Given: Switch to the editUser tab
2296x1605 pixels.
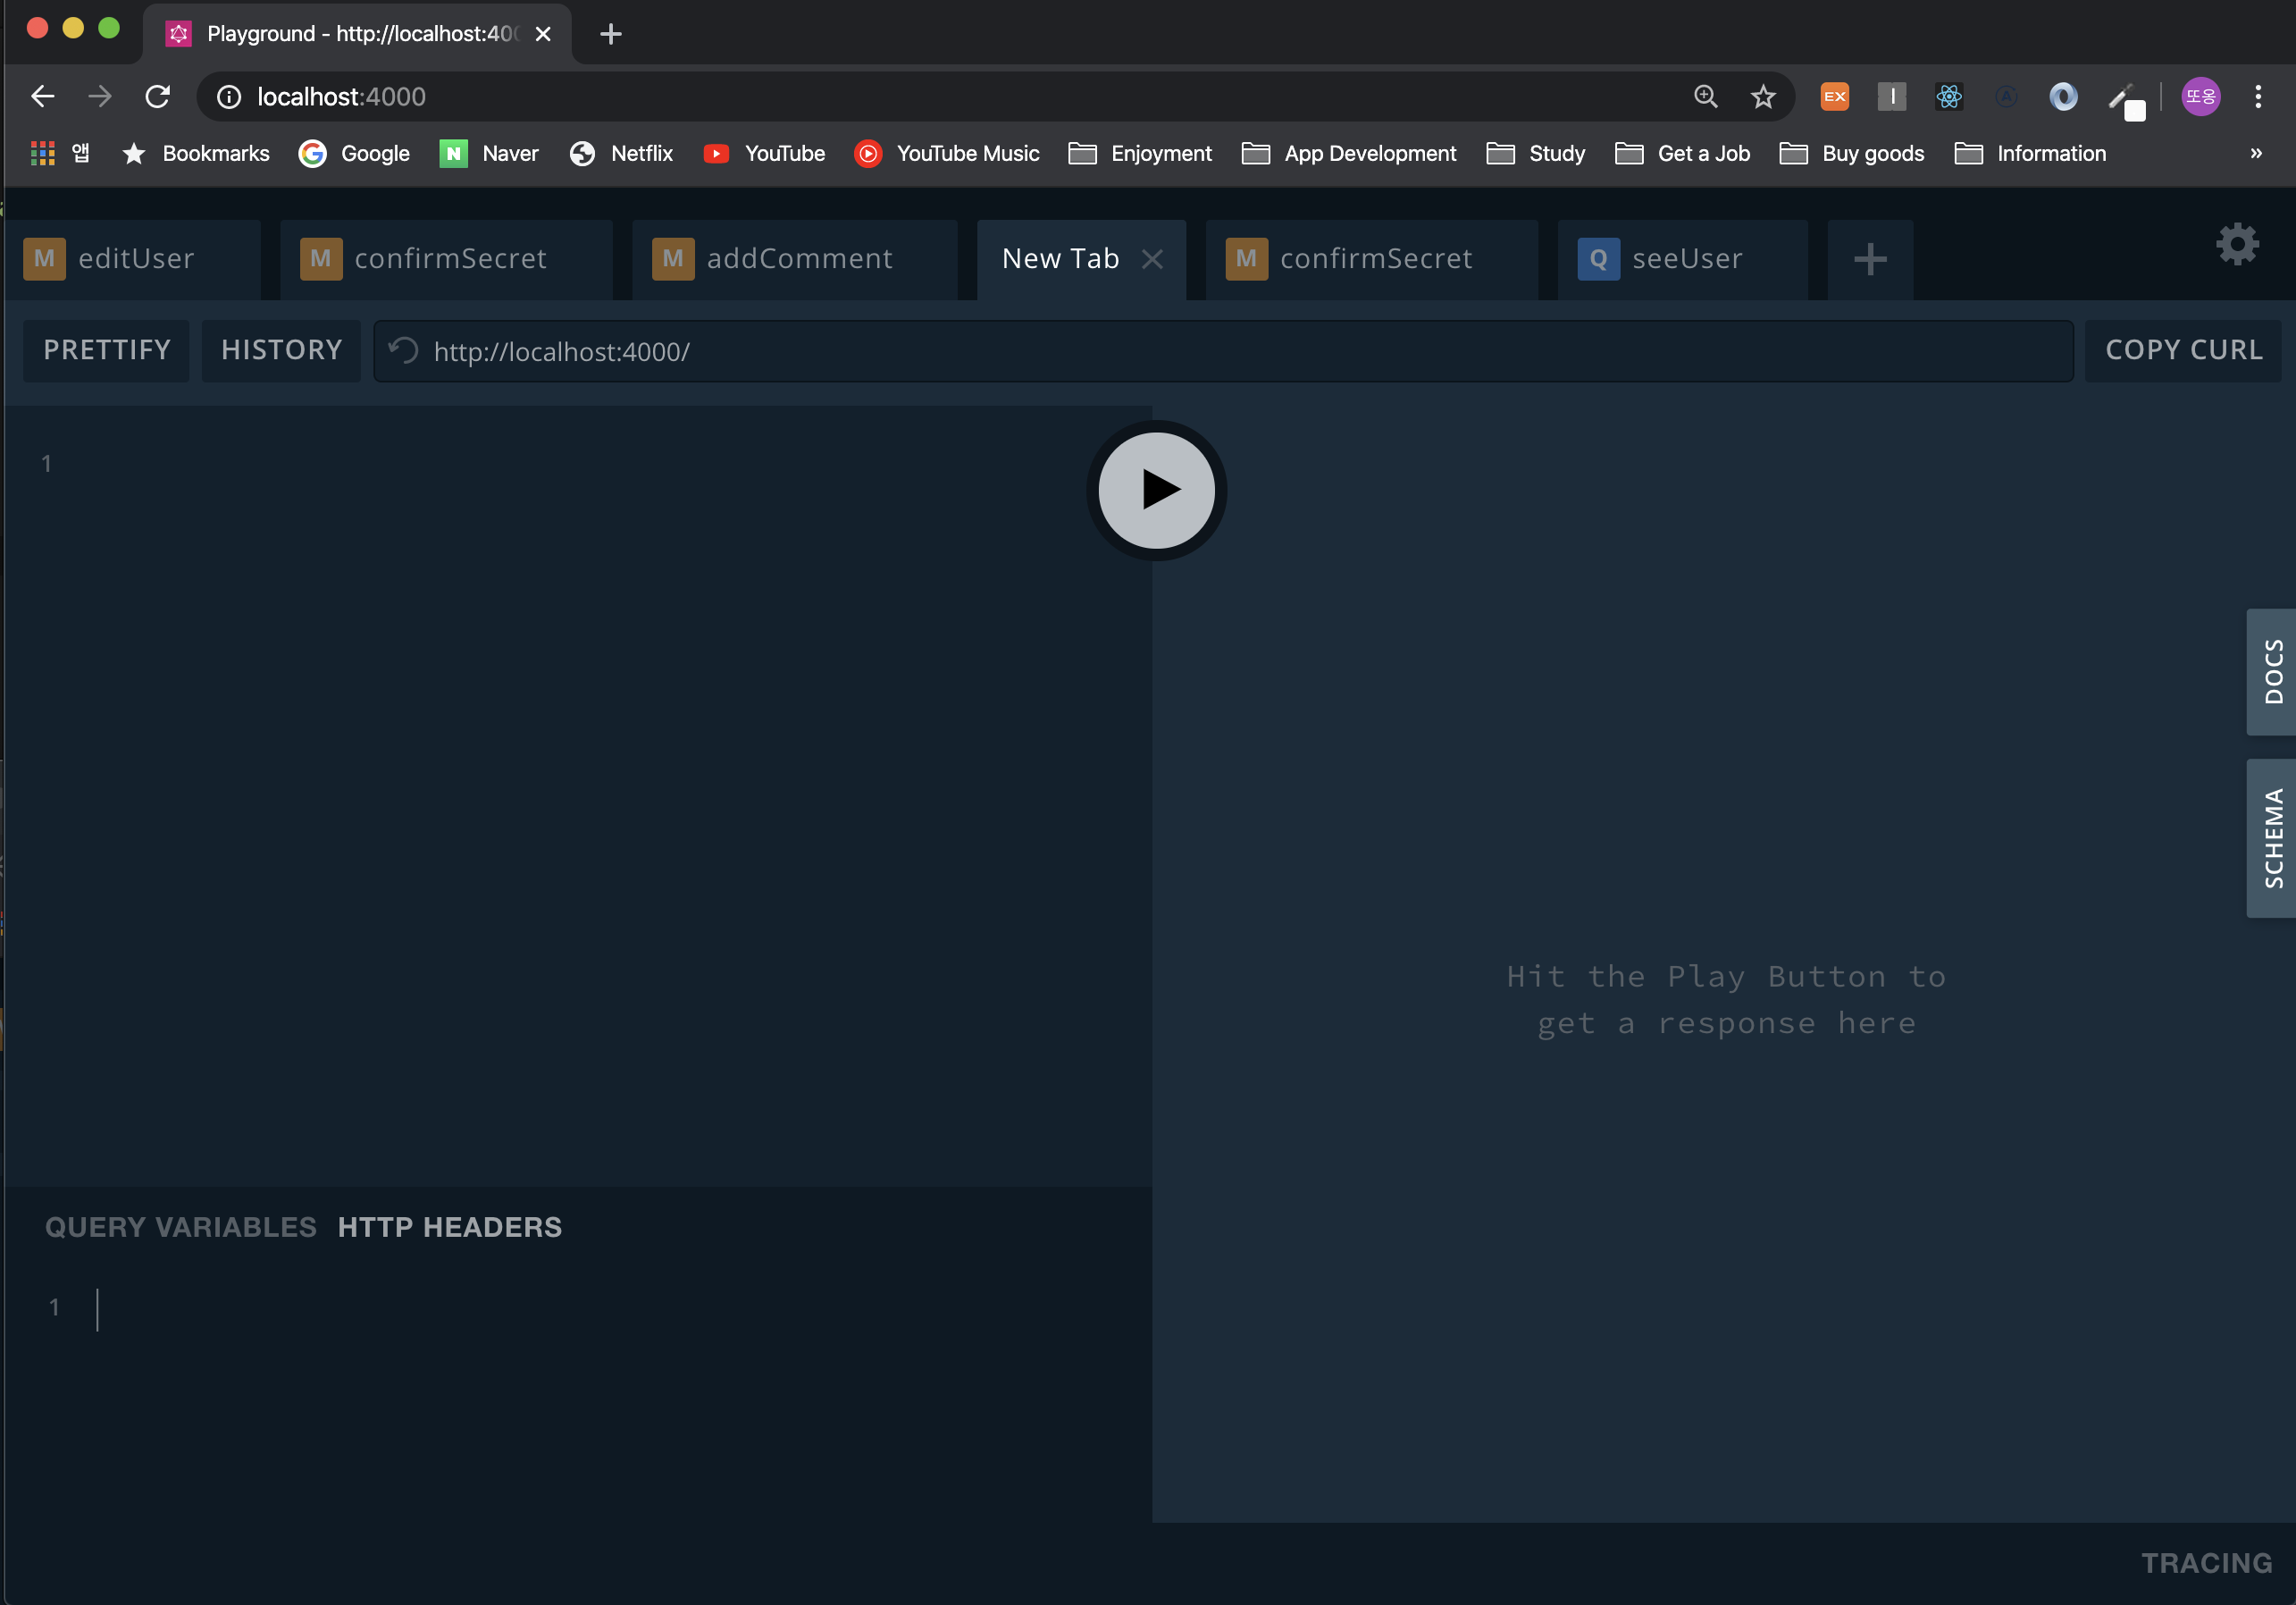Looking at the screenshot, I should 133,259.
